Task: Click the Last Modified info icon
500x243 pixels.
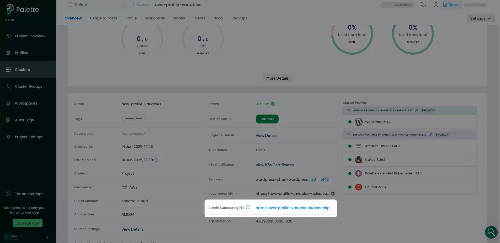Action: click(156, 160)
